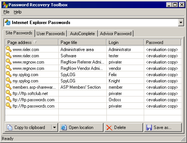Sort by Page address column header

[32, 42]
